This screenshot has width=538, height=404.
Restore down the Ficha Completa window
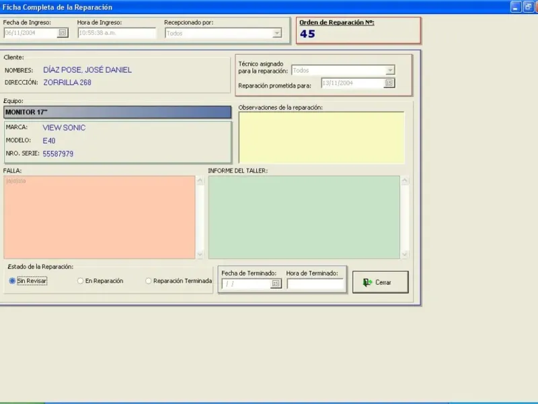[x=528, y=7]
